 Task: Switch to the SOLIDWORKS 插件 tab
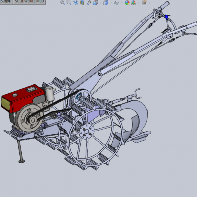pos(6,2)
